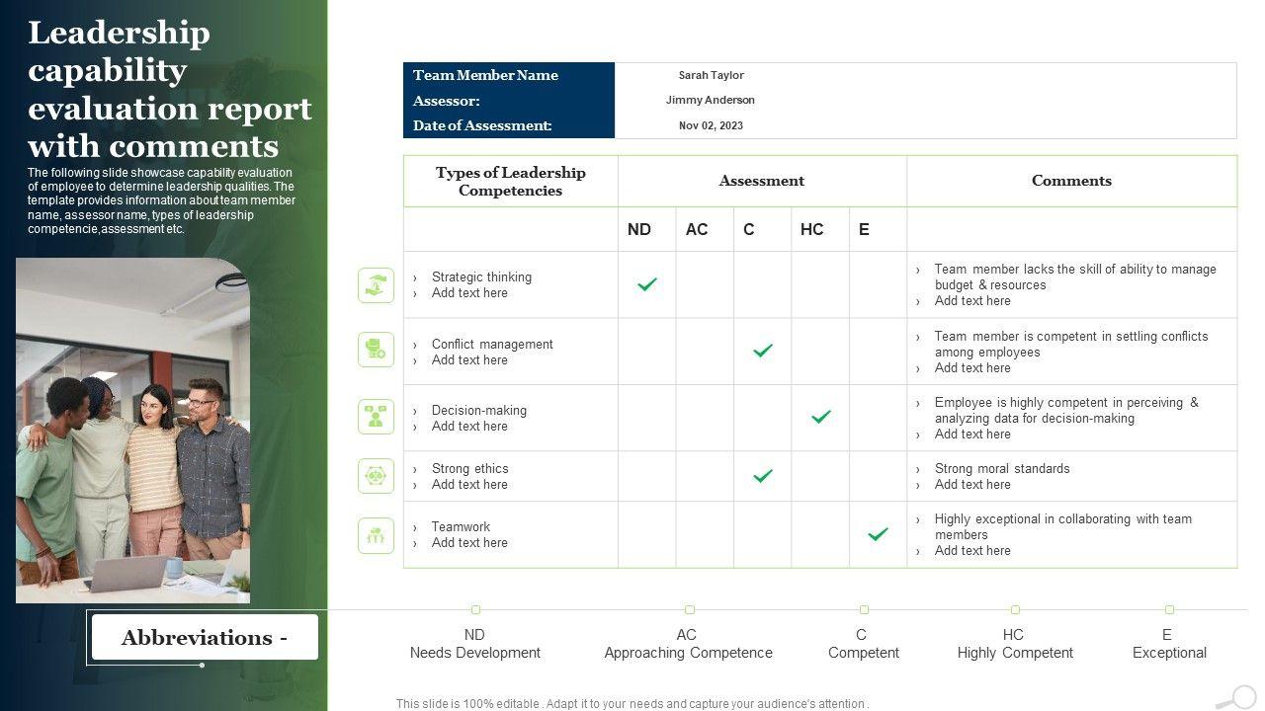Image resolution: width=1265 pixels, height=711 pixels.
Task: Select the 'Strong ethics' competency text
Action: pyautogui.click(x=470, y=468)
